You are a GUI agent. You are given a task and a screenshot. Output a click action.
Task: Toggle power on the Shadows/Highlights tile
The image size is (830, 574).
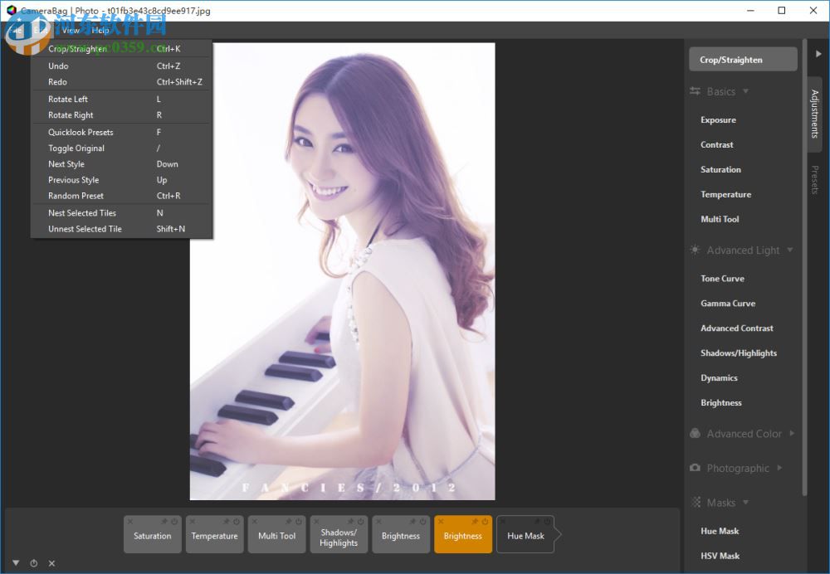click(x=360, y=521)
